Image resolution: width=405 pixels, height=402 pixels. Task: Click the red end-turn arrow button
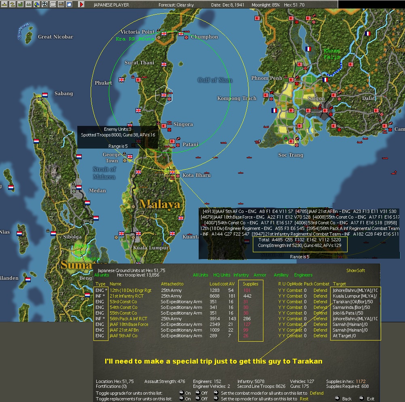81,4
